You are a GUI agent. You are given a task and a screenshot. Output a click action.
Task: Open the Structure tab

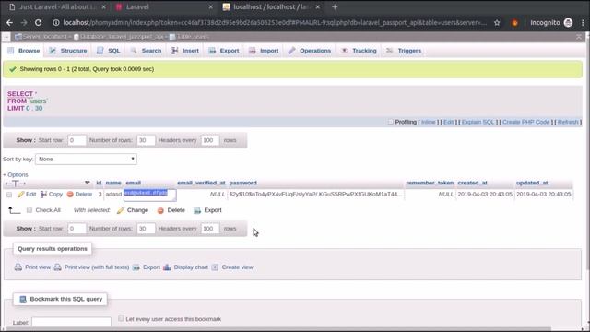[68, 51]
